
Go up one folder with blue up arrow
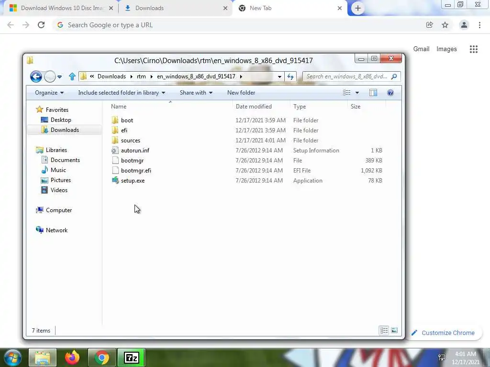[72, 76]
